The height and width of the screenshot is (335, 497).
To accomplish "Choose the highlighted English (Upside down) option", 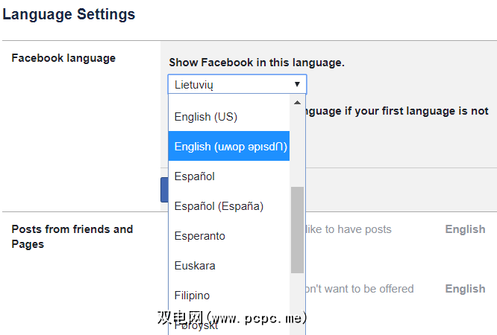I will [x=231, y=147].
